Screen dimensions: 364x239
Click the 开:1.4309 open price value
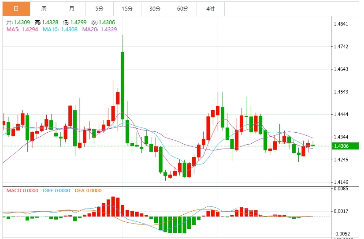tap(18, 22)
